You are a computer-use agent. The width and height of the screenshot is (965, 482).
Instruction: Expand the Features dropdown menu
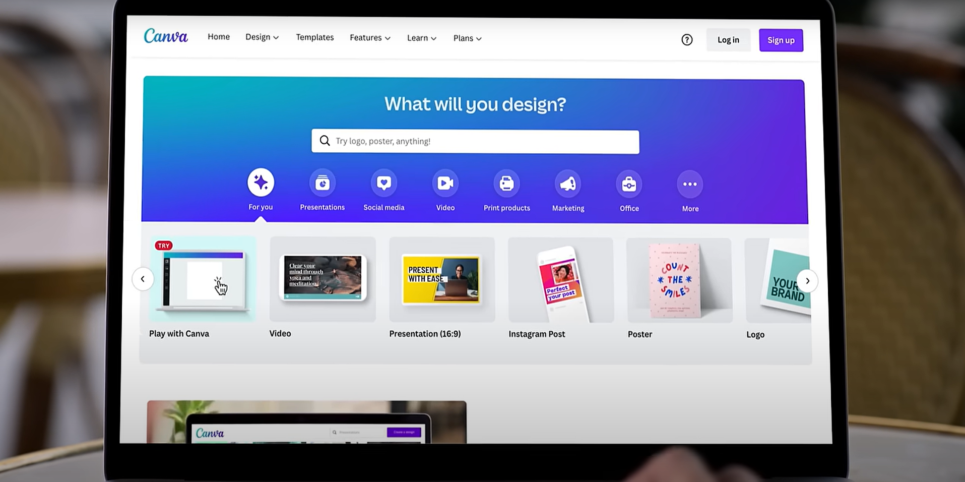click(x=370, y=38)
